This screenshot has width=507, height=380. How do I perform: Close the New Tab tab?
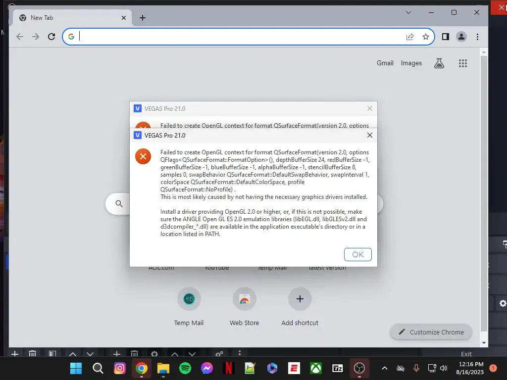click(123, 18)
